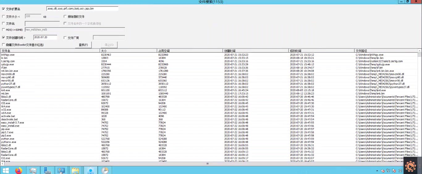The height and width of the screenshot is (174, 422).
Task: Click the file extension input field
Action: [82, 9]
